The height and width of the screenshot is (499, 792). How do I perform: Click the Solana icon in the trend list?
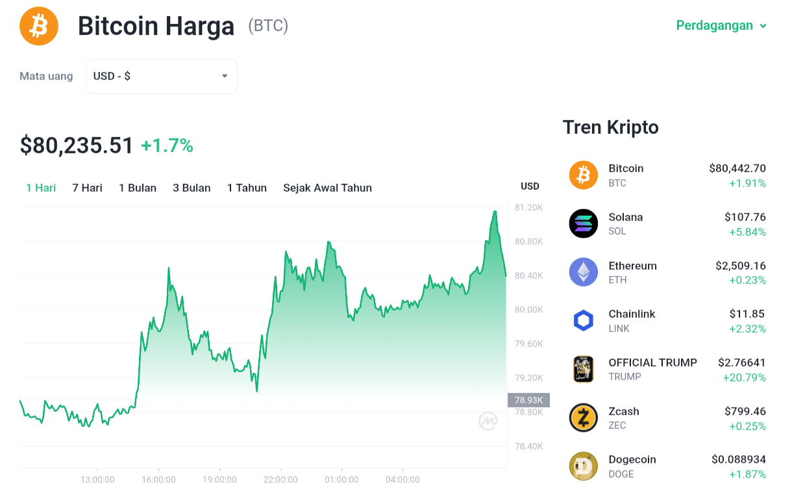pos(583,224)
